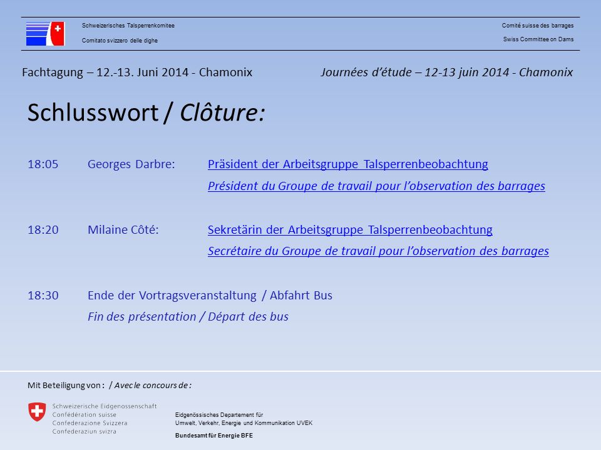Image resolution: width=601 pixels, height=450 pixels.
Task: Click Bundesamt für Energie BFE text
Action: click(214, 436)
